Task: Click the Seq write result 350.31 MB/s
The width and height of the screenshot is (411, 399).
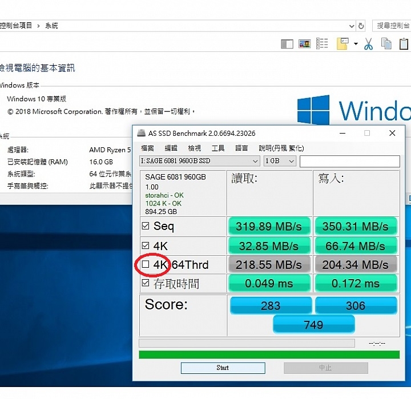Action: click(356, 226)
